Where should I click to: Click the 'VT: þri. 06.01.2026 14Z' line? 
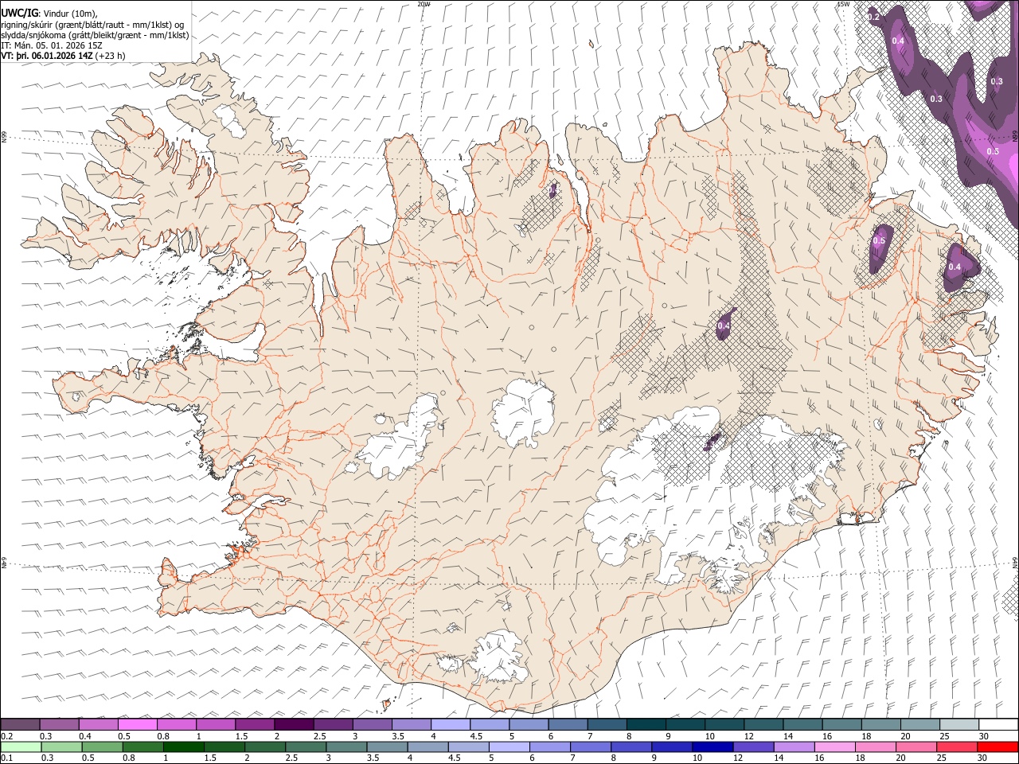[47, 56]
